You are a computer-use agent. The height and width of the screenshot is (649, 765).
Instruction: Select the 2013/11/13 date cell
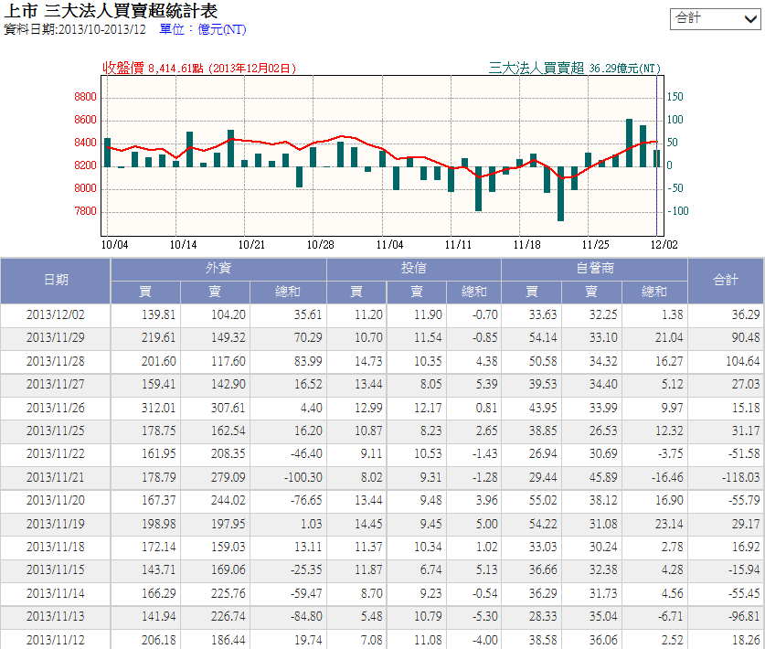(56, 617)
